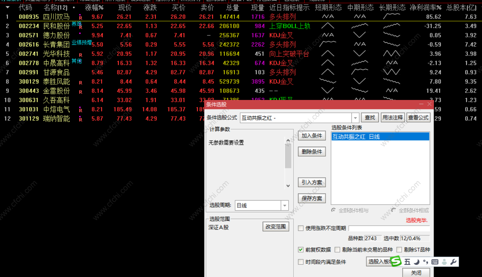Select the 中熔电气 stock name
Image resolution: width=482 pixels, height=277 pixels.
coord(57,109)
